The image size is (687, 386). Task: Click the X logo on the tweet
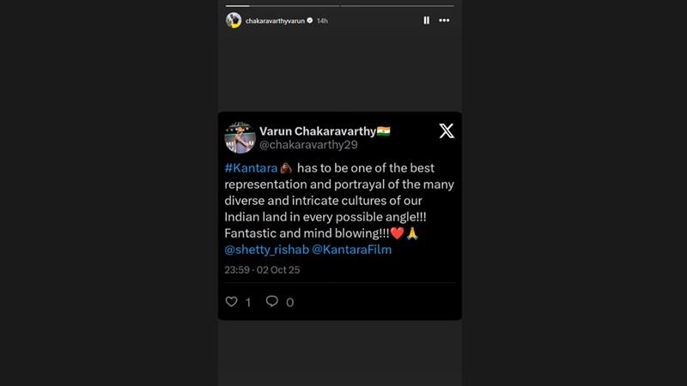tap(447, 131)
